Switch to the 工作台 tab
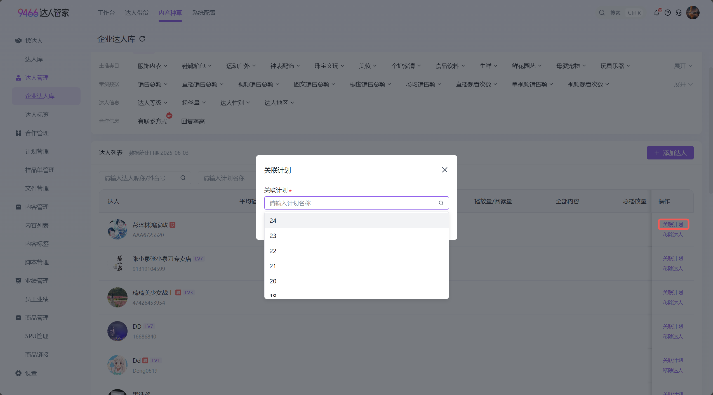Screen dimensions: 713x395 click(106, 13)
